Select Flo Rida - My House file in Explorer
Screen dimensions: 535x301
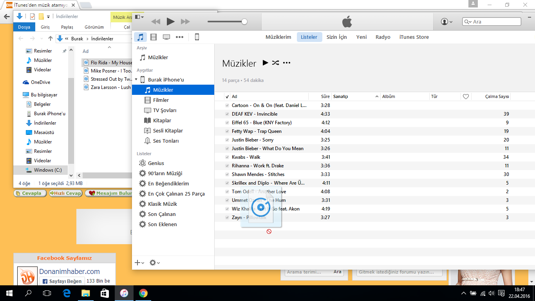108,63
